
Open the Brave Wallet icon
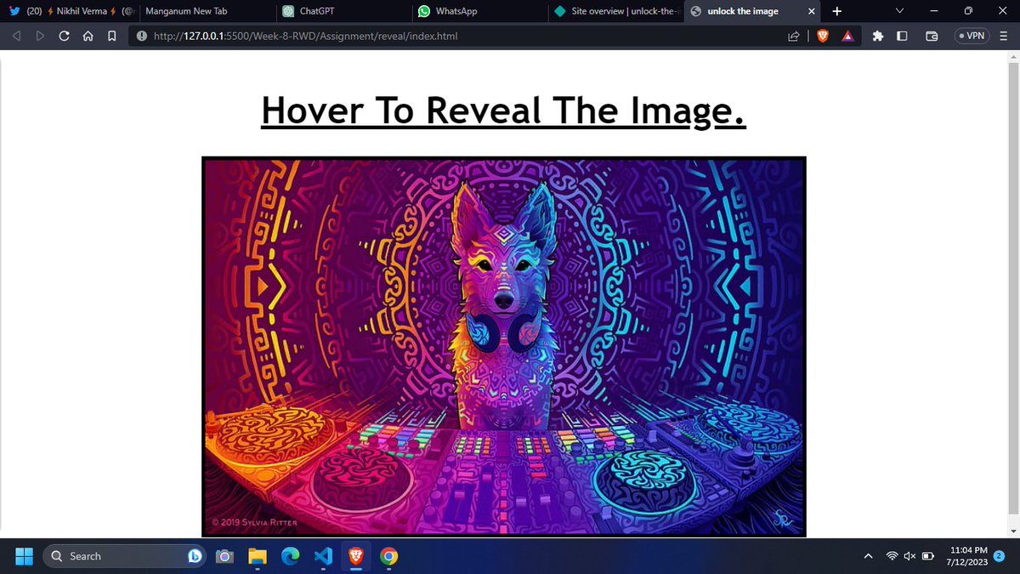[932, 37]
